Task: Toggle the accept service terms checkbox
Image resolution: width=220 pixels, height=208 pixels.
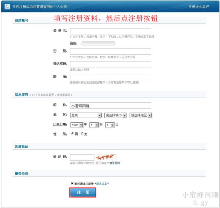Action: point(72,183)
